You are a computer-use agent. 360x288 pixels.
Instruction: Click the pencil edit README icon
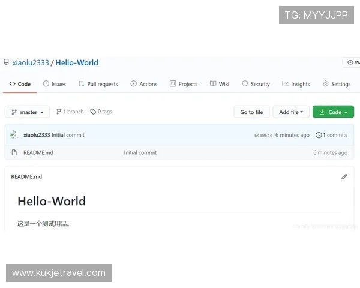pyautogui.click(x=344, y=176)
